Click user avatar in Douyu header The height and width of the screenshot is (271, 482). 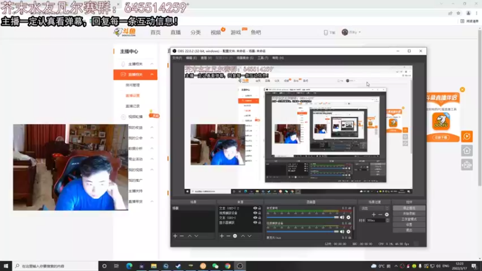[x=345, y=32]
